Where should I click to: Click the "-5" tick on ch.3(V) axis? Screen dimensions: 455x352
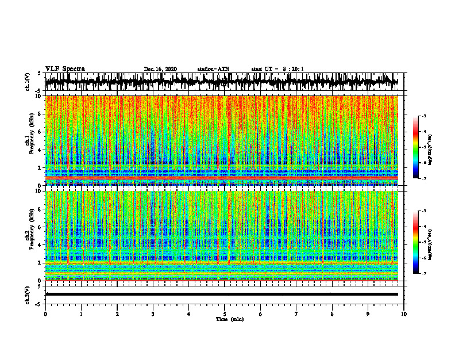click(x=39, y=304)
